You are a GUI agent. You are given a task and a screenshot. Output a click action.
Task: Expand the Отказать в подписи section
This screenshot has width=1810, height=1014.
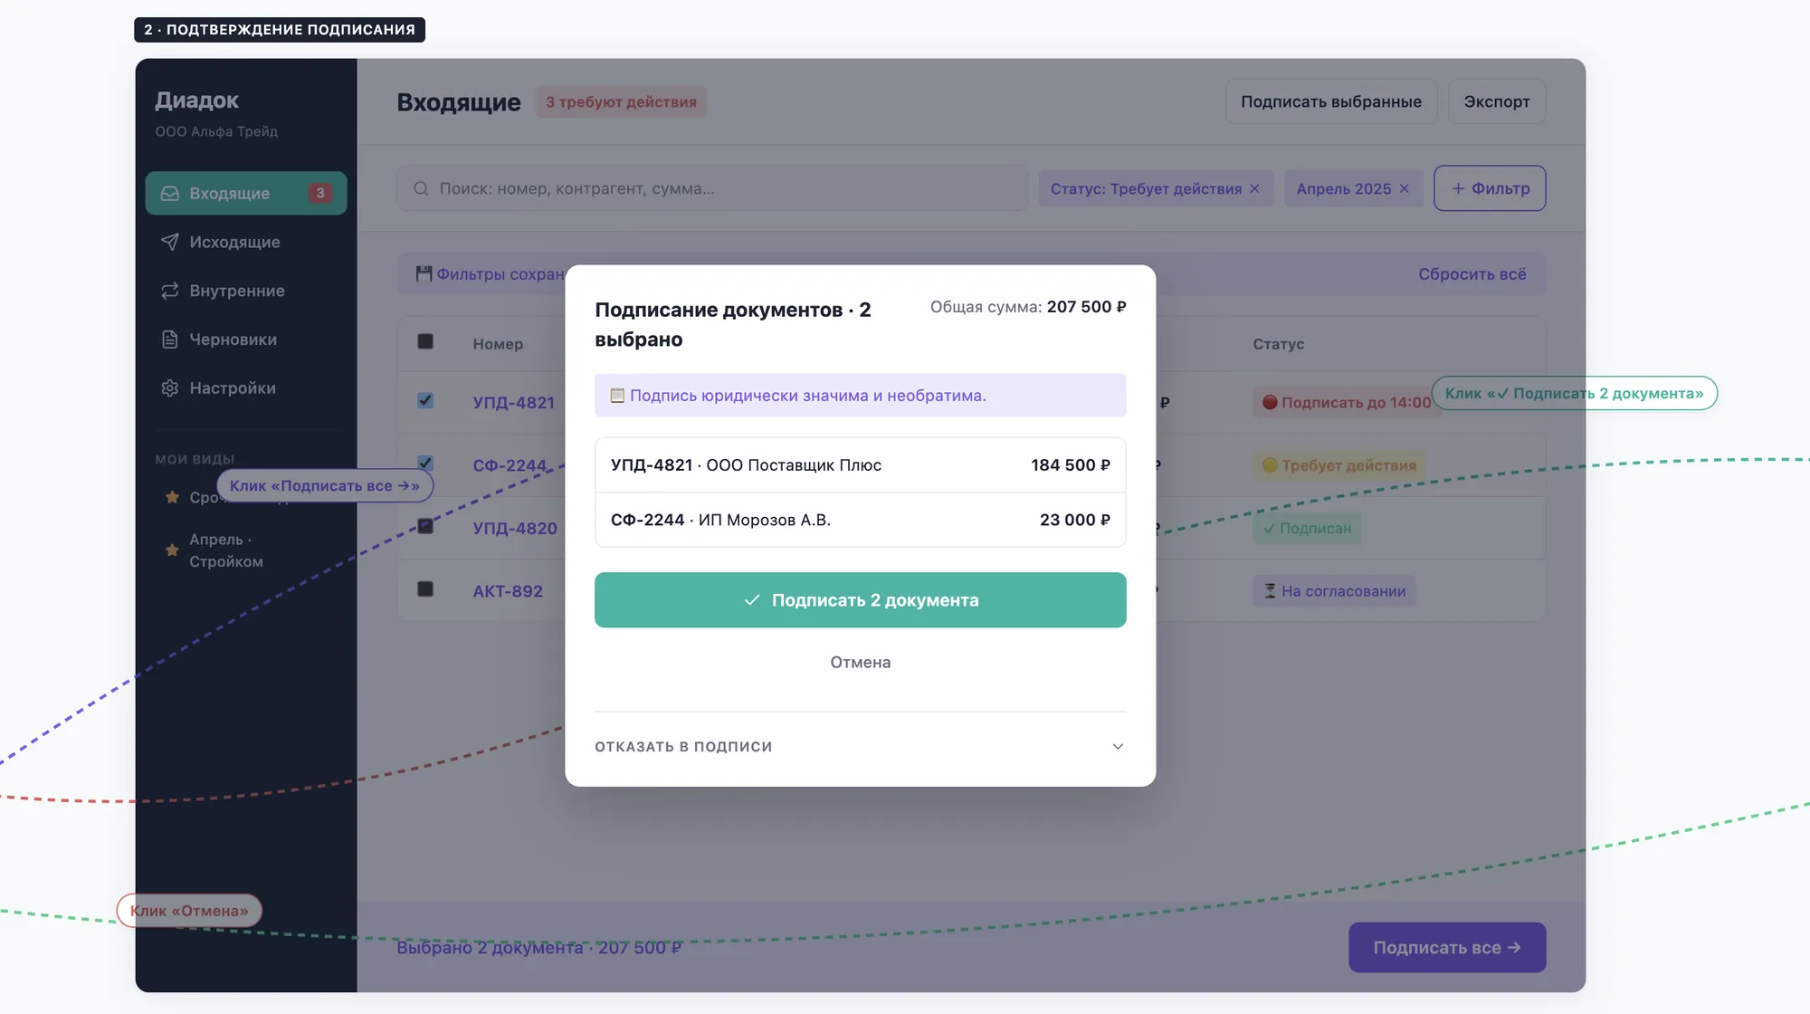pyautogui.click(x=860, y=746)
